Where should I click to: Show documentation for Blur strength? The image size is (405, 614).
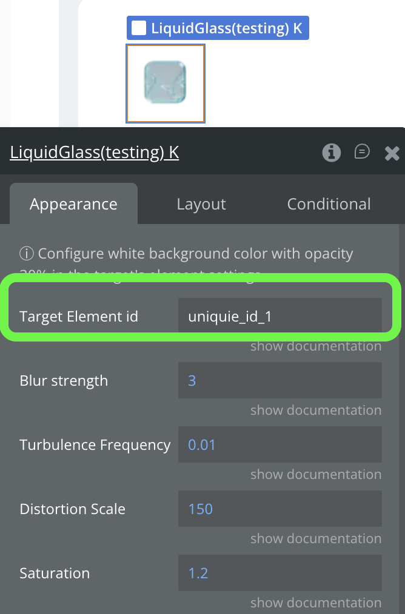pos(316,411)
